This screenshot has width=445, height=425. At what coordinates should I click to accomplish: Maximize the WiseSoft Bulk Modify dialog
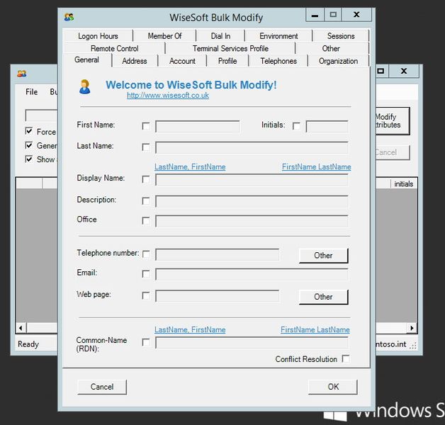point(333,15)
